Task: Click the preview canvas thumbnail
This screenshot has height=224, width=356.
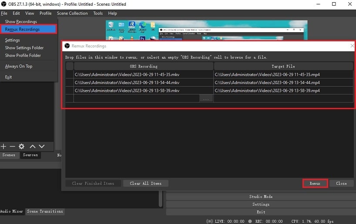Action: 207,30
